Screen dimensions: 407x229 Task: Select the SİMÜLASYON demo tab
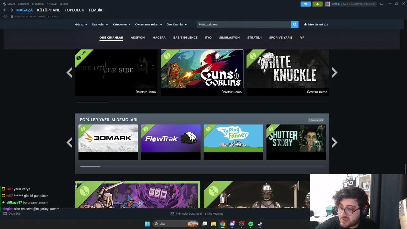pos(229,38)
